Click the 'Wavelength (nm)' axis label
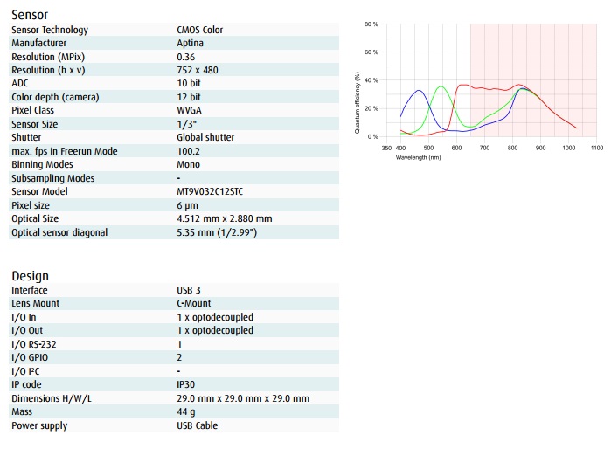 tap(418, 157)
